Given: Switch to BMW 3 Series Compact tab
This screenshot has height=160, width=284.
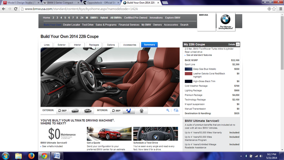Looking at the screenshot, I should 61,3.
